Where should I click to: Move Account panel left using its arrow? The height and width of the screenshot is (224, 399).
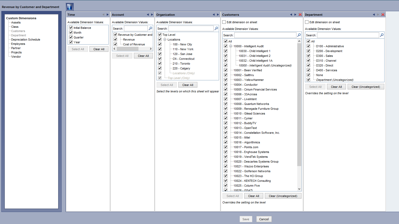[x=148, y=15]
